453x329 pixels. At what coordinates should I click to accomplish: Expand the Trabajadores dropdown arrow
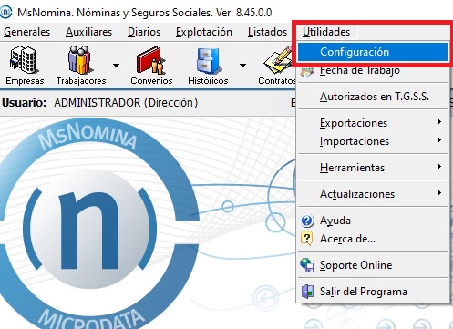[116, 66]
